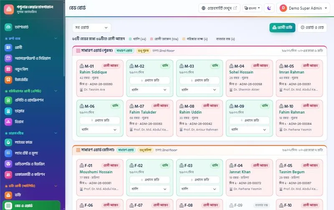The height and width of the screenshot is (210, 334).
Task: Open the খালি status dropdown on bed M-02
Action: click(149, 90)
